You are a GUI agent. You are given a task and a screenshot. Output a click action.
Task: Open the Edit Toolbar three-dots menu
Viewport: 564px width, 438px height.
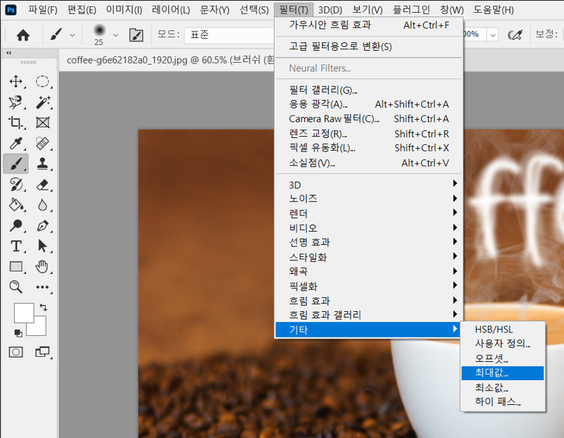(42, 287)
